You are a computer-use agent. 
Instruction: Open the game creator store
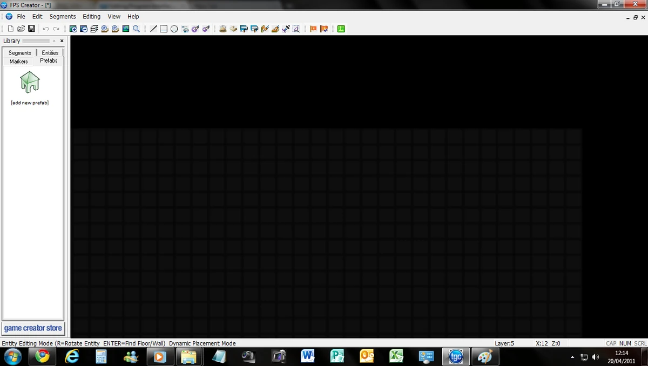click(33, 328)
